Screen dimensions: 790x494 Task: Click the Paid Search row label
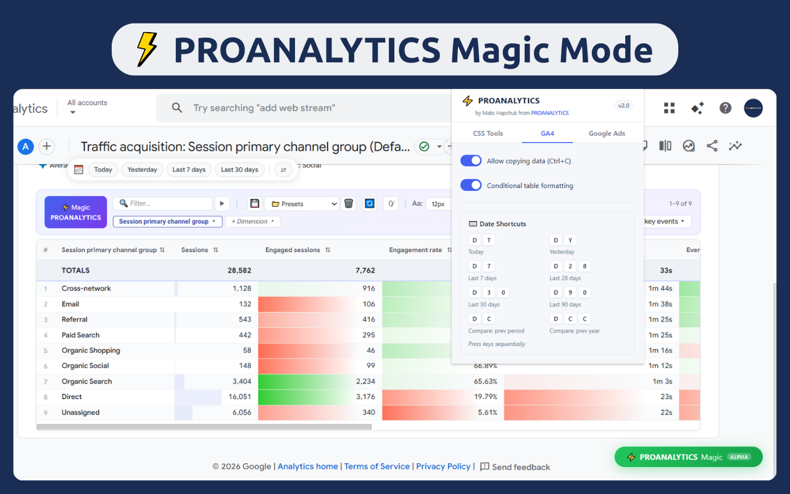(x=81, y=335)
